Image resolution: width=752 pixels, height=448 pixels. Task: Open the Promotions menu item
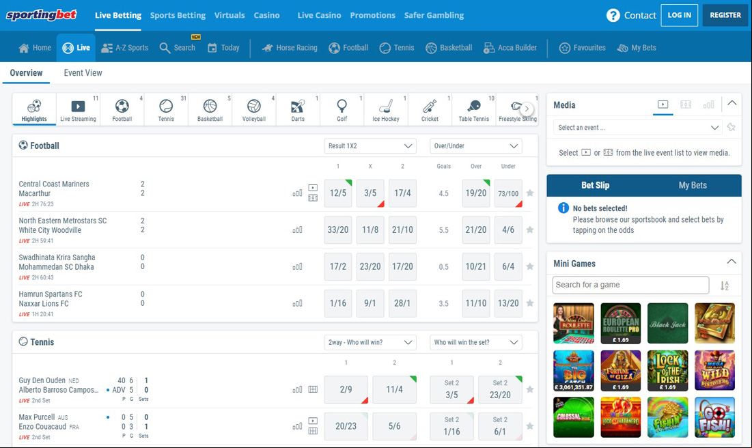point(373,15)
